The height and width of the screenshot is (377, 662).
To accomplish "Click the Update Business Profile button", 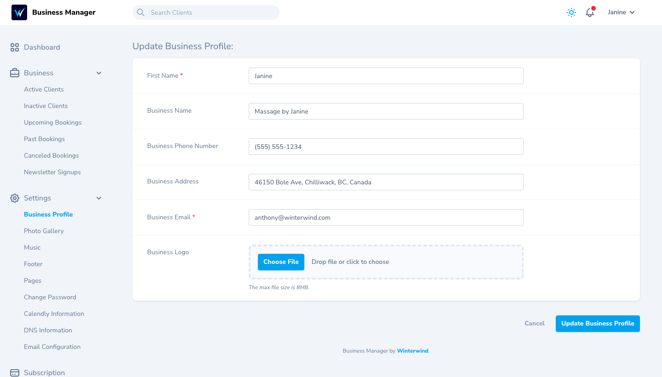I will pos(598,323).
